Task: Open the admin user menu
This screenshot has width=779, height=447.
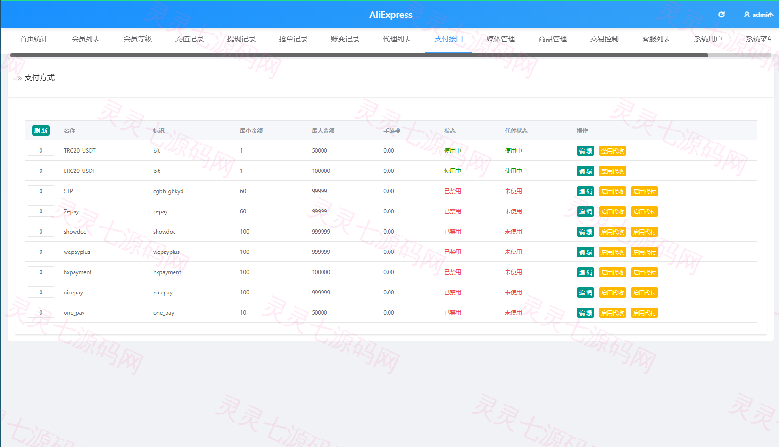Action: coord(758,15)
